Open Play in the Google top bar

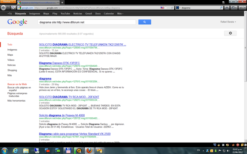click(x=55, y=13)
